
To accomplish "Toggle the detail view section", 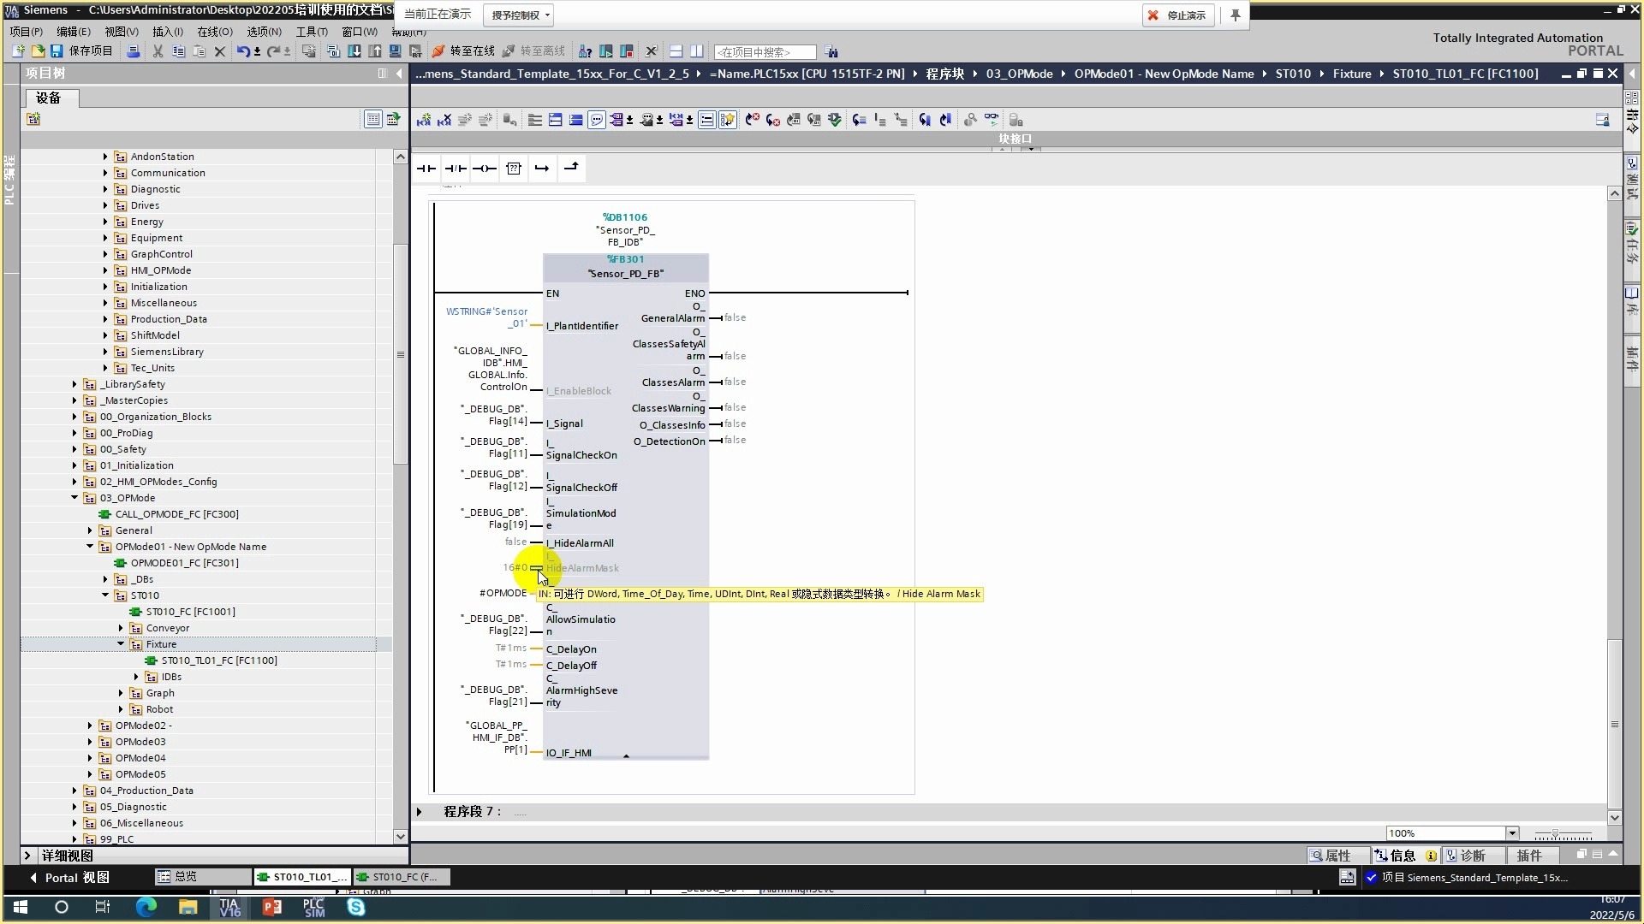I will click(27, 856).
